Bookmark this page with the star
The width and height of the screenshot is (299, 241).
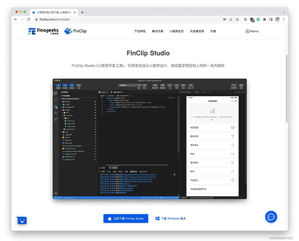pyautogui.click(x=237, y=19)
